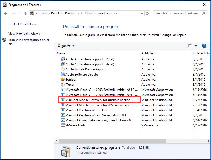Viewport: 211px width, 160px height.
Task: Click the MiniTool Power Data Recovery icon
Action: [63, 120]
